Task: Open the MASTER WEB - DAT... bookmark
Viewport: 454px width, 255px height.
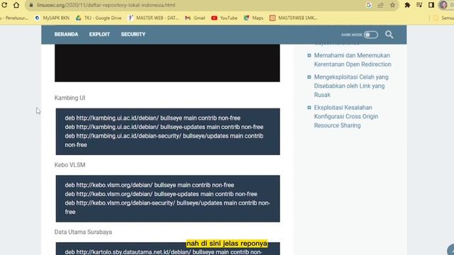Action: (x=154, y=18)
